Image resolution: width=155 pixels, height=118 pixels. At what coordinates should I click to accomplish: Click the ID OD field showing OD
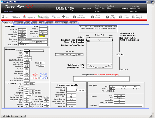pyautogui.click(x=26, y=55)
